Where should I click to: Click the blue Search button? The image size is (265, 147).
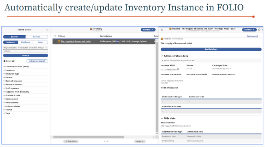tap(26, 56)
